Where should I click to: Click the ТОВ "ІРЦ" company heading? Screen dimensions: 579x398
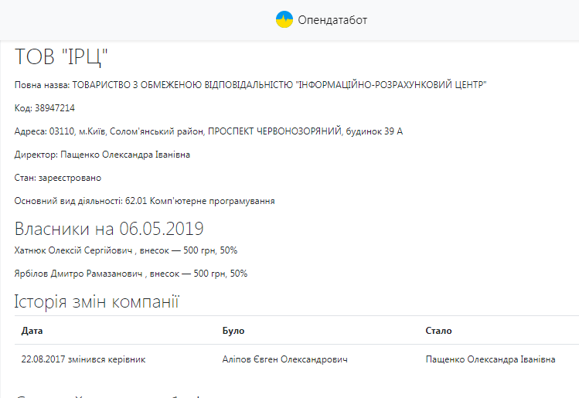[61, 58]
